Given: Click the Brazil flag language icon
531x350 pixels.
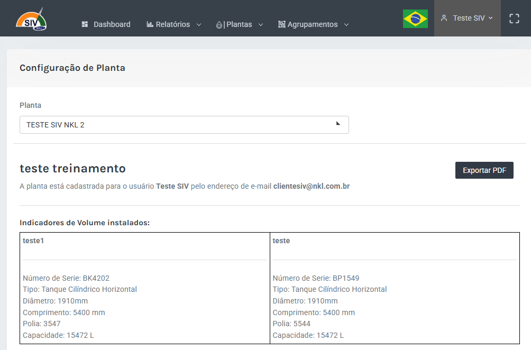Looking at the screenshot, I should [415, 19].
